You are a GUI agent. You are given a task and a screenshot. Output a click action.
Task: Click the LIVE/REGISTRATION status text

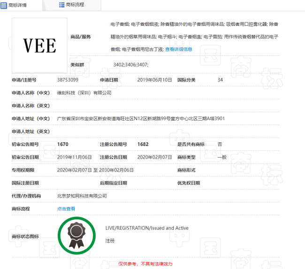click(x=147, y=228)
